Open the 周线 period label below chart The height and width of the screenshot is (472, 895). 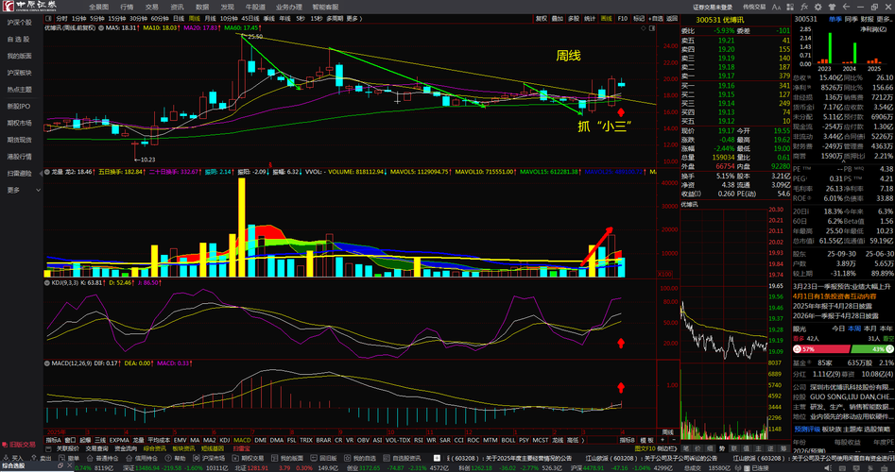point(666,432)
